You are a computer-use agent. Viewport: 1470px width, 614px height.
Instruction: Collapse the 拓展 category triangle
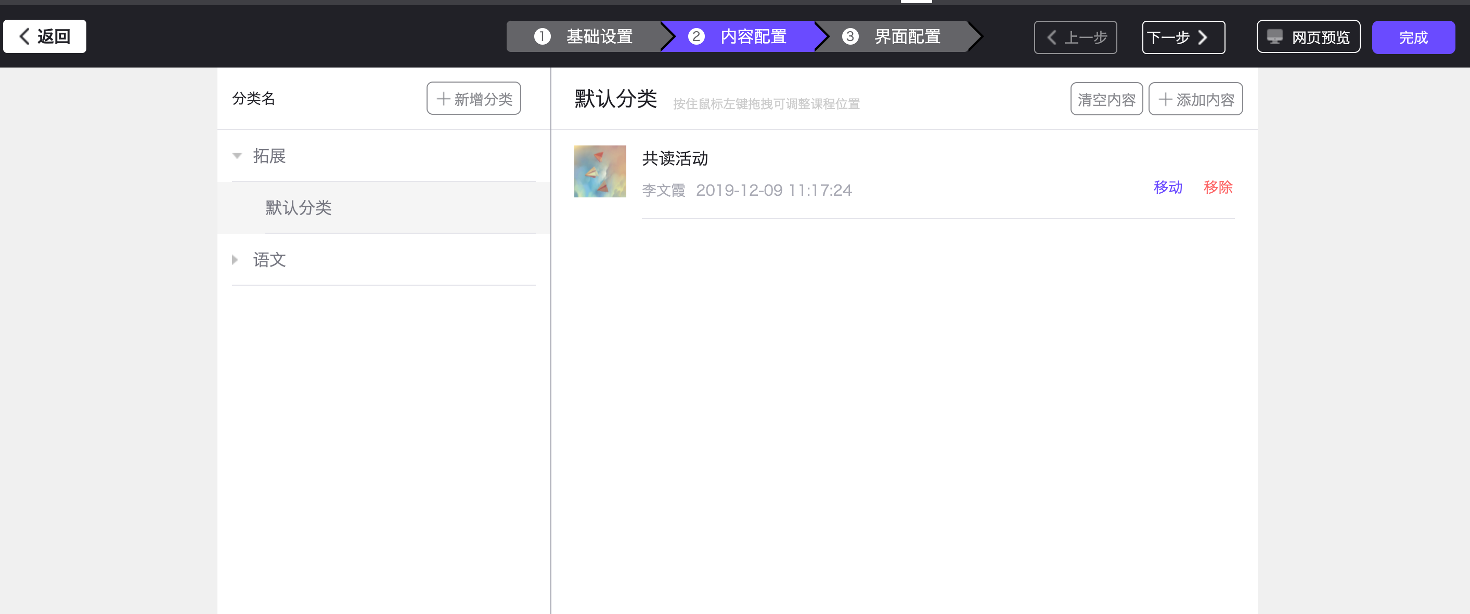[x=237, y=156]
